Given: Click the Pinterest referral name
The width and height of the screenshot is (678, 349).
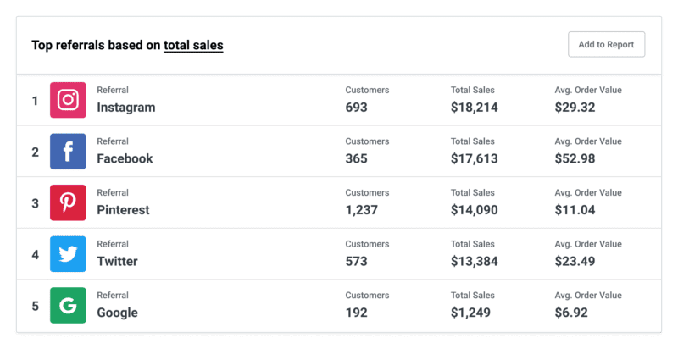Looking at the screenshot, I should [123, 210].
